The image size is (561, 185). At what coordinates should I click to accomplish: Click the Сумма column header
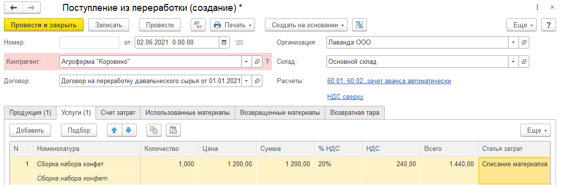coord(285,148)
